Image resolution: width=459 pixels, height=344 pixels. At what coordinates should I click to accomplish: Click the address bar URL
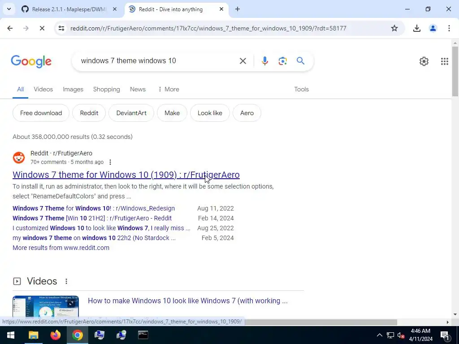pyautogui.click(x=208, y=28)
